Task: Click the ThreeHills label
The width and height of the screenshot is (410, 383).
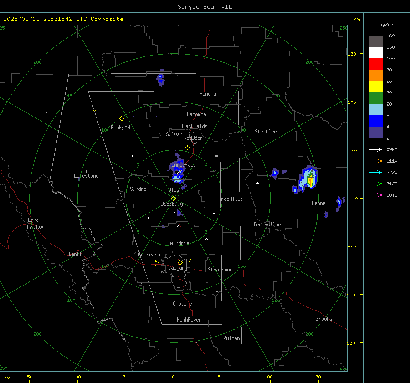Action: (229, 199)
